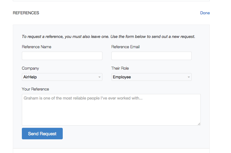The height and width of the screenshot is (153, 231).
Task: Focus the Reference Email text field
Action: (x=151, y=56)
